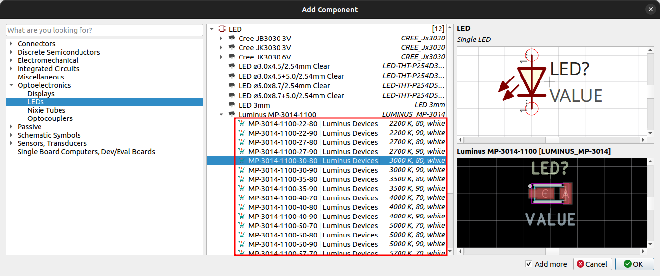The height and width of the screenshot is (276, 660).
Task: Expand the Discrete Semiconductors category
Action: [x=11, y=52]
